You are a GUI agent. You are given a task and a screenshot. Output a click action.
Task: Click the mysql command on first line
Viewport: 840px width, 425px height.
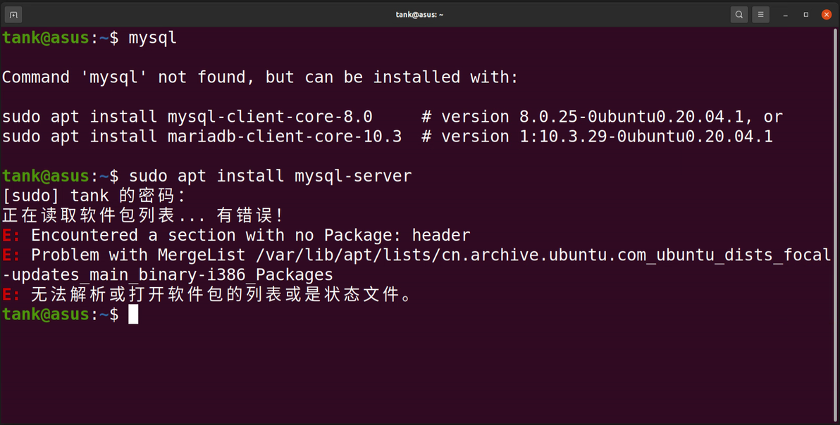coord(152,38)
